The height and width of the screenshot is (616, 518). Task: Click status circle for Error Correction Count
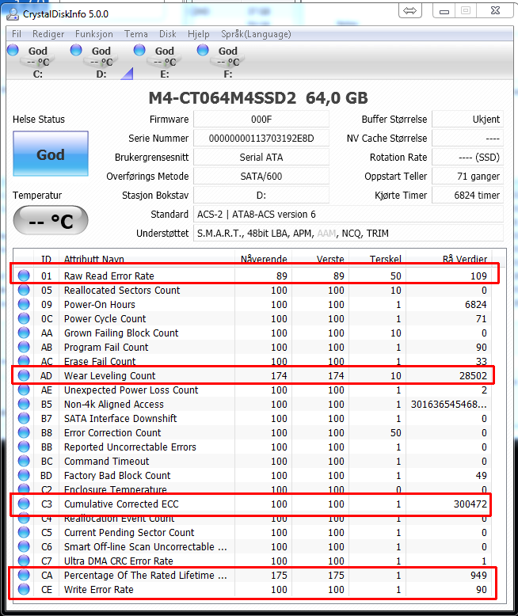tap(24, 432)
